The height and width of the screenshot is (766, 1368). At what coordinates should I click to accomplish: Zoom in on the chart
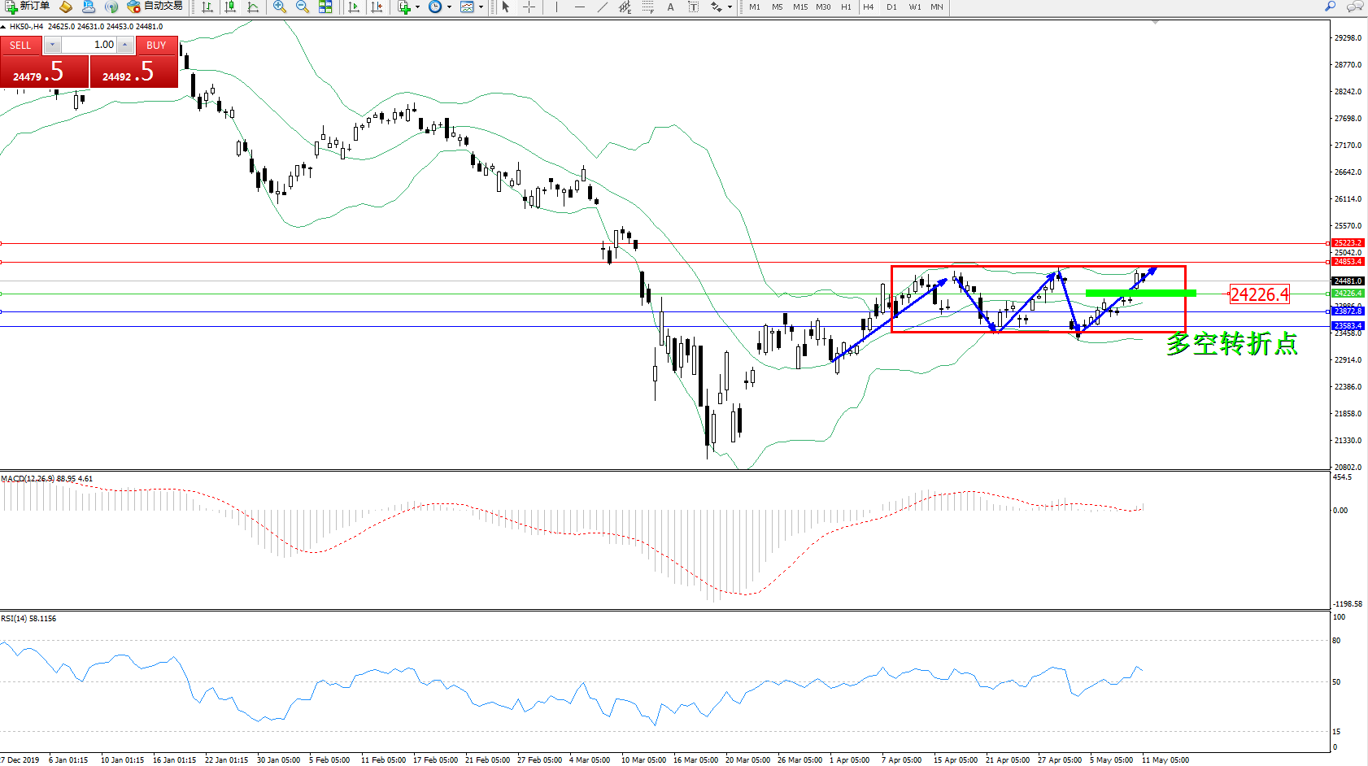point(280,7)
